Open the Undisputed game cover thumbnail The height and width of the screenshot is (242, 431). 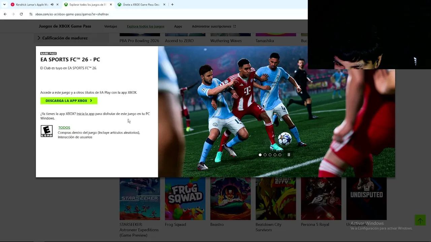[x=366, y=199]
